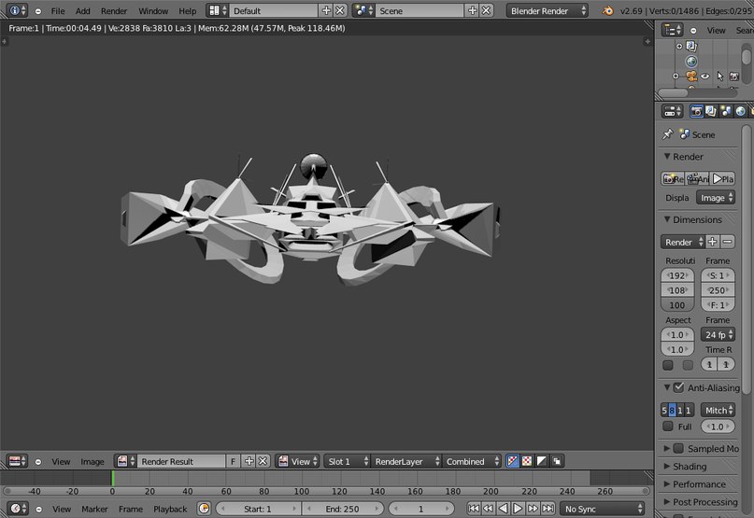Open the Blender Render engine dropdown
Image resolution: width=754 pixels, height=518 pixels.
coord(548,10)
